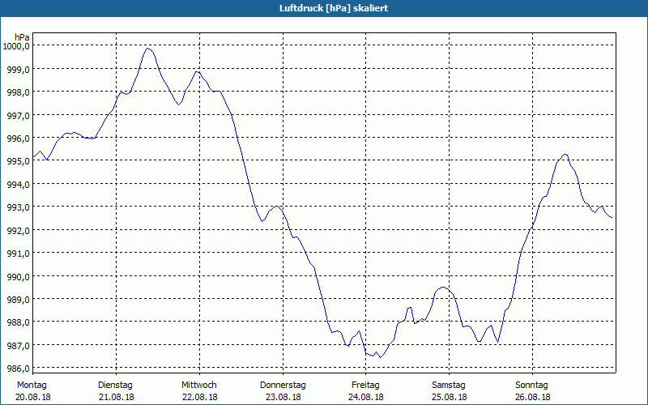The image size is (648, 405).
Task: Click the "990,0" y-axis value
Action: [18, 276]
